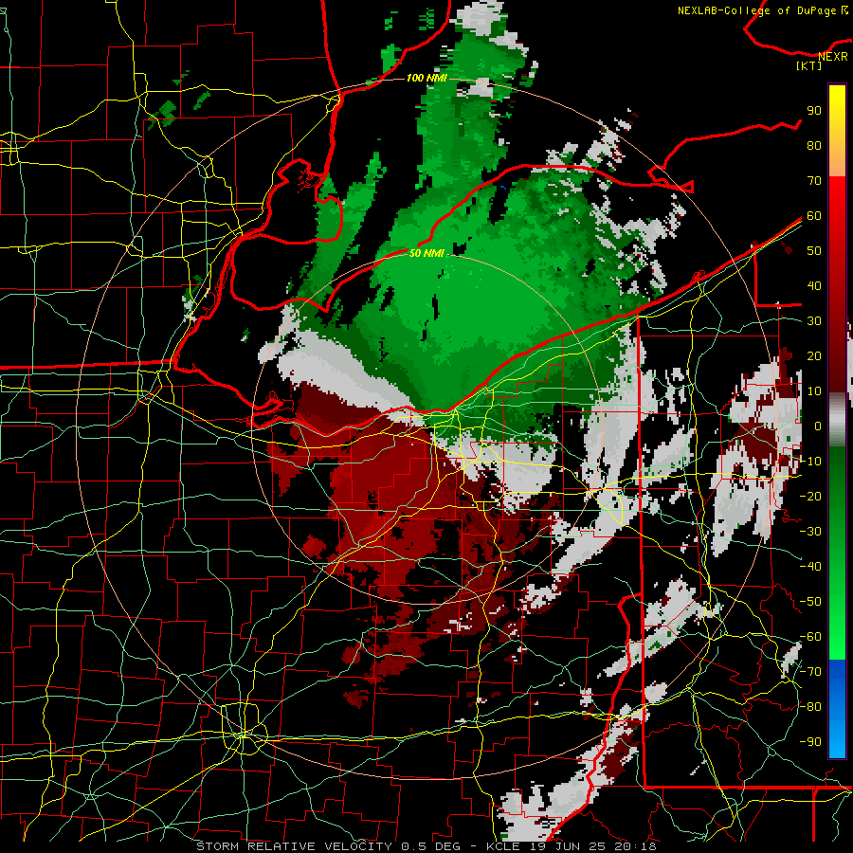The height and width of the screenshot is (853, 853).
Task: Click the -10 scale value
Action: coord(810,462)
